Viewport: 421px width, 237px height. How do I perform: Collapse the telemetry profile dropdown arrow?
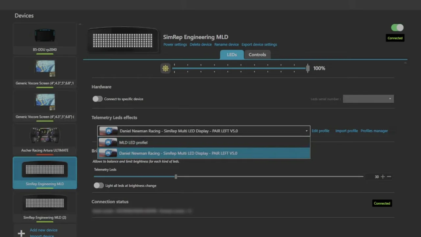pos(307,131)
